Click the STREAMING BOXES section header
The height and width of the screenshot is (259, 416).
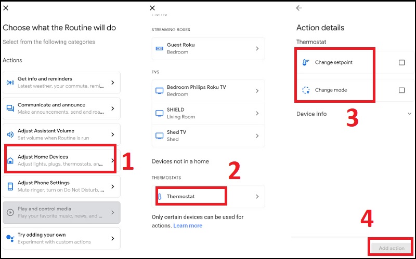[x=171, y=30]
